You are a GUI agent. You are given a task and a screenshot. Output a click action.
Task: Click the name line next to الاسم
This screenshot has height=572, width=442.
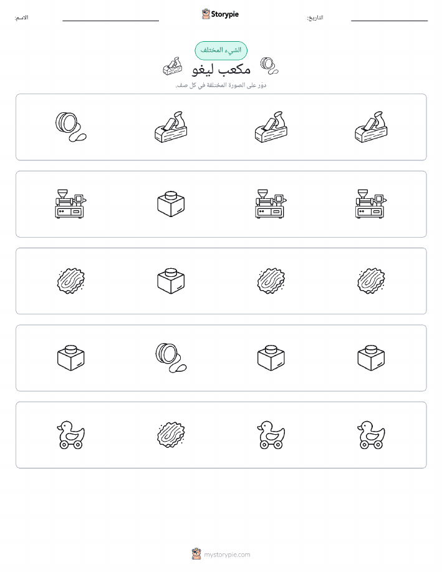110,21
